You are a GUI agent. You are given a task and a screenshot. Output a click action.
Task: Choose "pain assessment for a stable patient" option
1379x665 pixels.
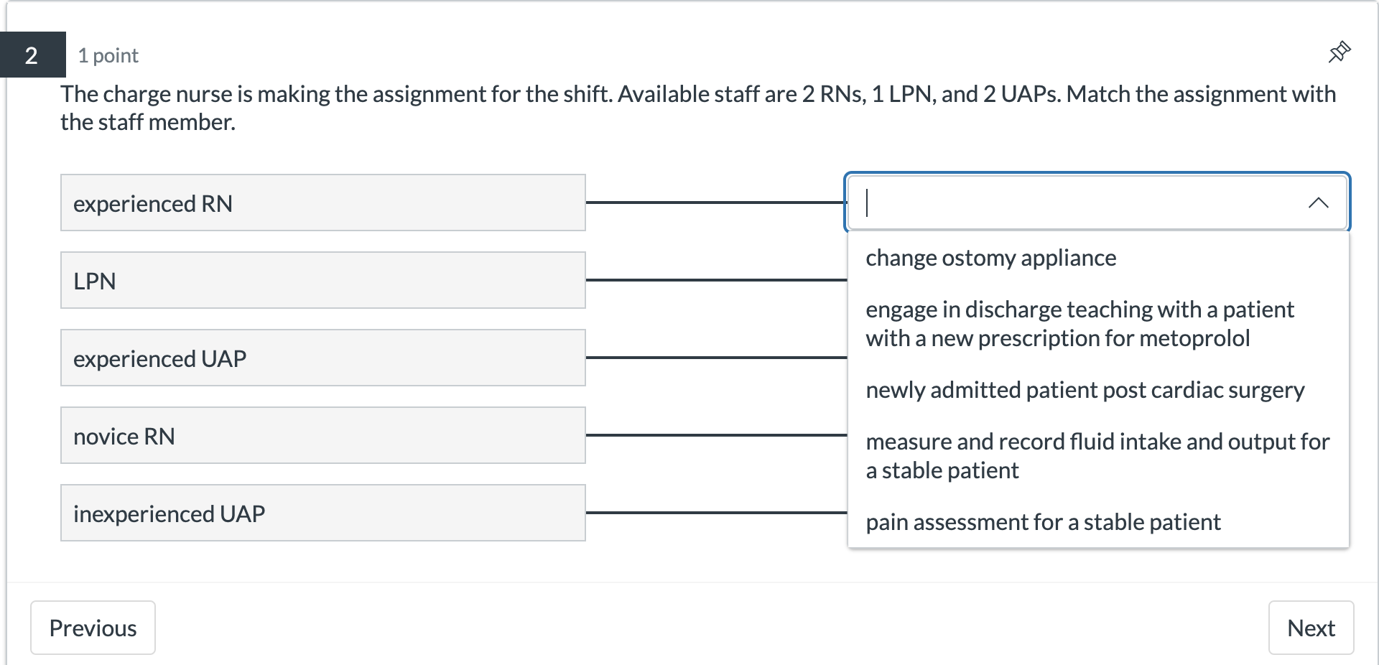tap(1043, 522)
